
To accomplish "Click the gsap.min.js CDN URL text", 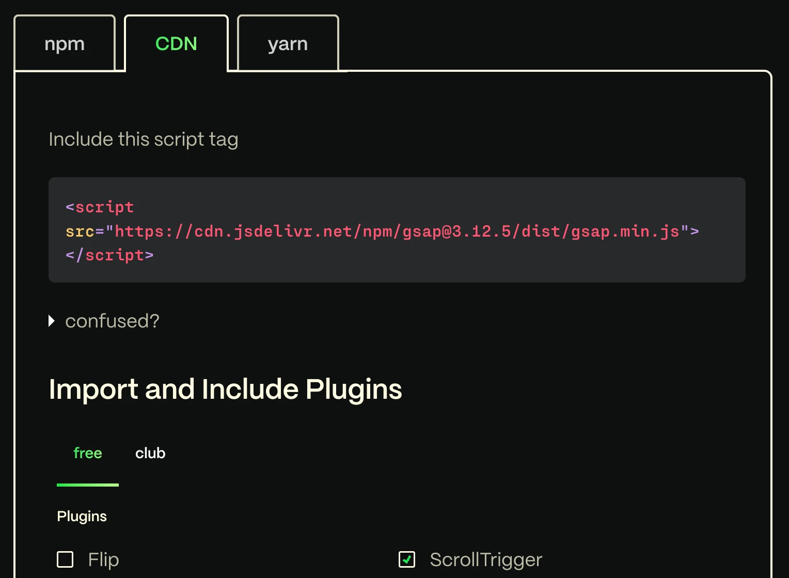I will coord(397,231).
